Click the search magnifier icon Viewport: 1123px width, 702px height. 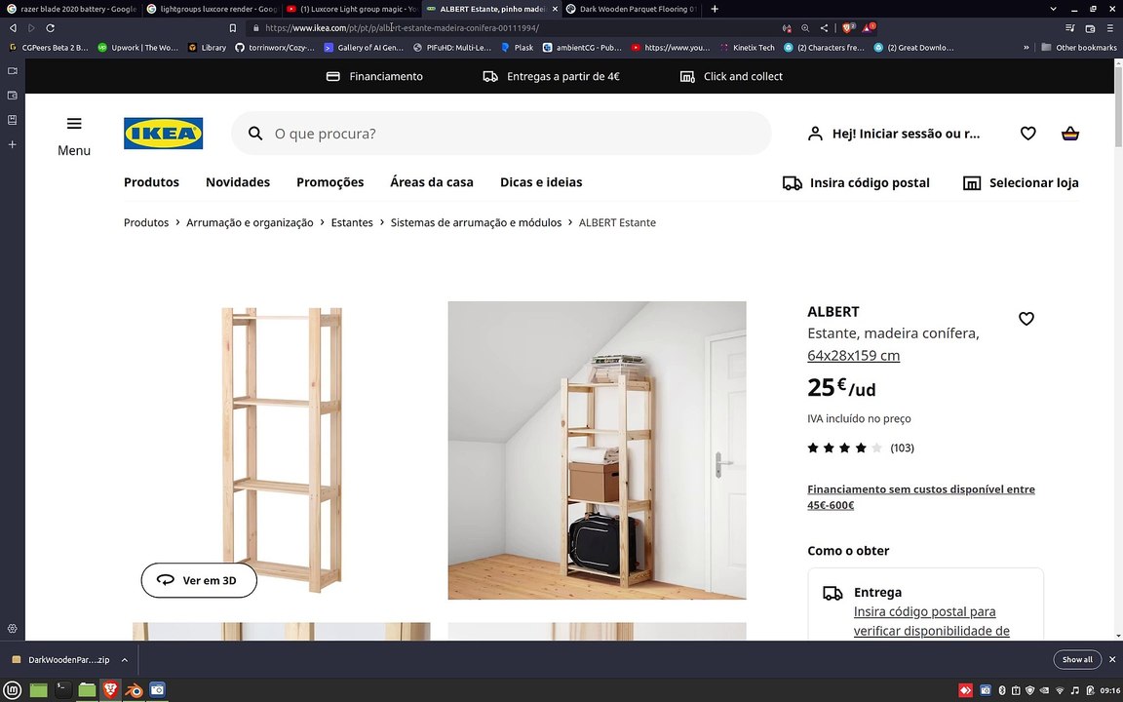tap(255, 134)
